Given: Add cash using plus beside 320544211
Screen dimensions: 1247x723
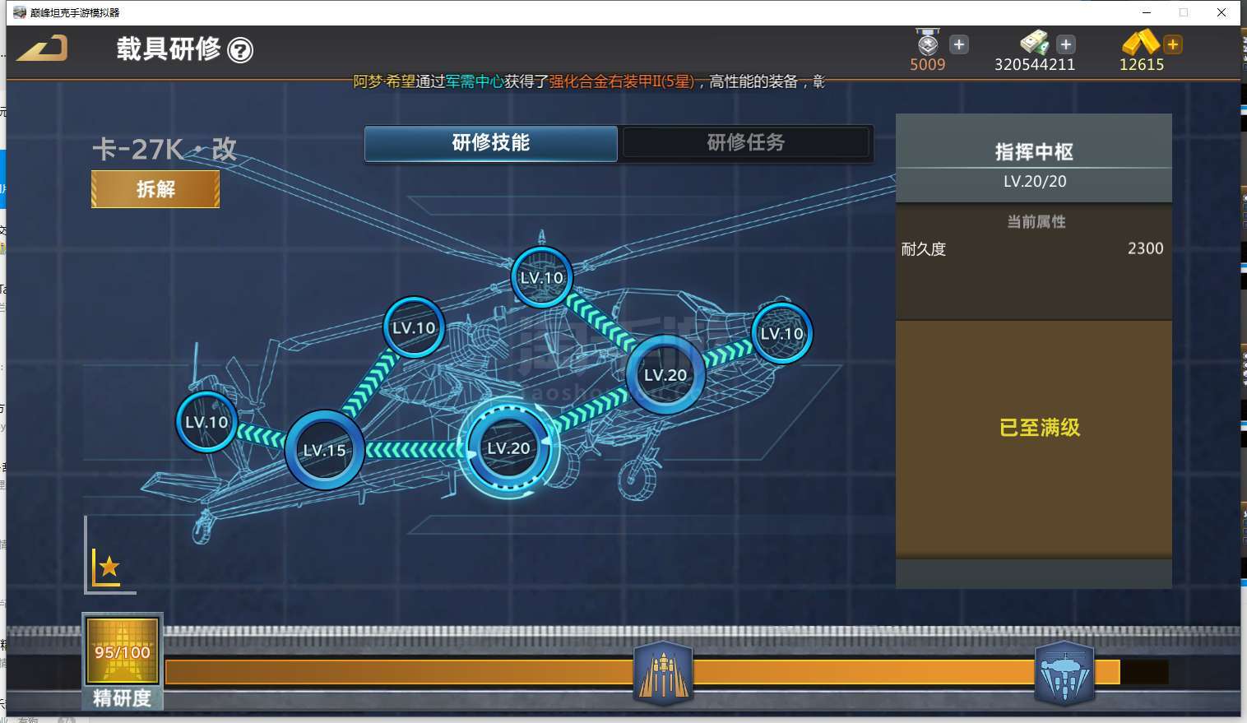Looking at the screenshot, I should pos(1066,44).
